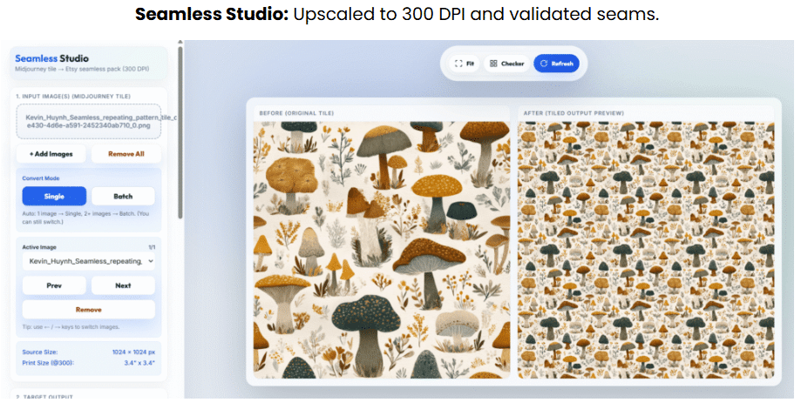Screen dimensions: 801x409
Task: Click the dropdown chevron beside Kevin_Huynh filename
Action: [x=151, y=260]
